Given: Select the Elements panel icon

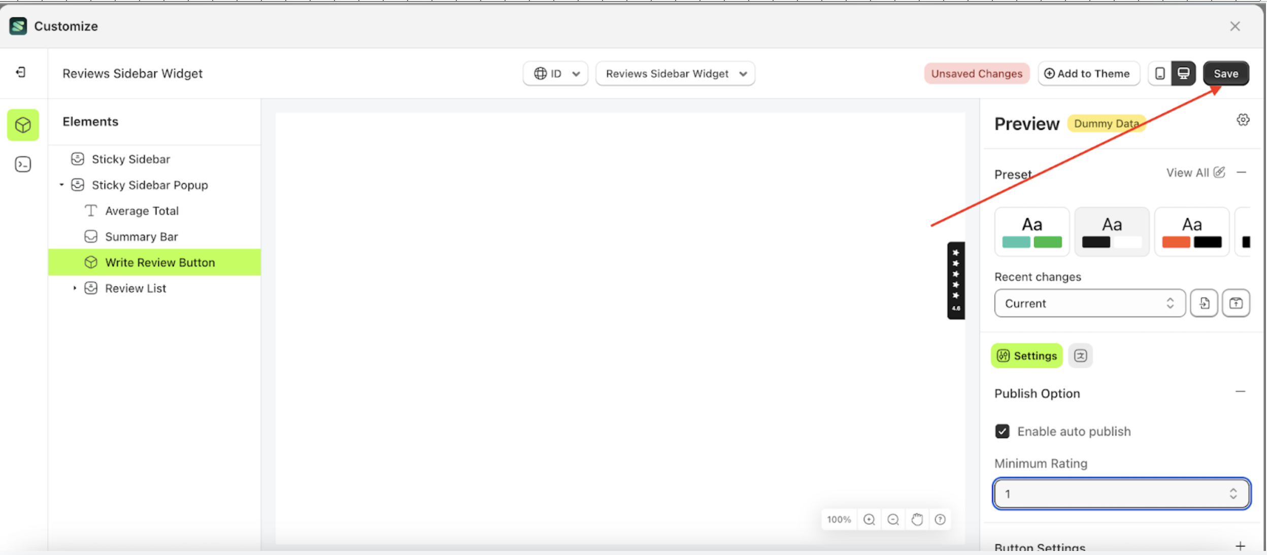Looking at the screenshot, I should [x=22, y=125].
